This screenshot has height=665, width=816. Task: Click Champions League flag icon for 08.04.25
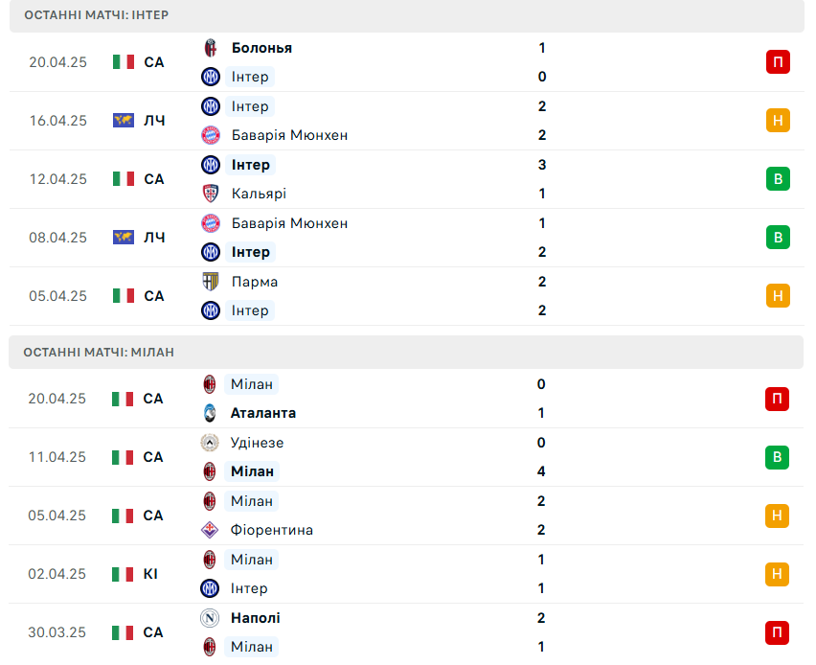[124, 238]
